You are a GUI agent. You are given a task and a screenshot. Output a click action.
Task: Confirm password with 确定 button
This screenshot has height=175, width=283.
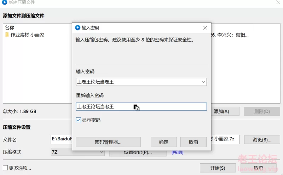pyautogui.click(x=163, y=142)
